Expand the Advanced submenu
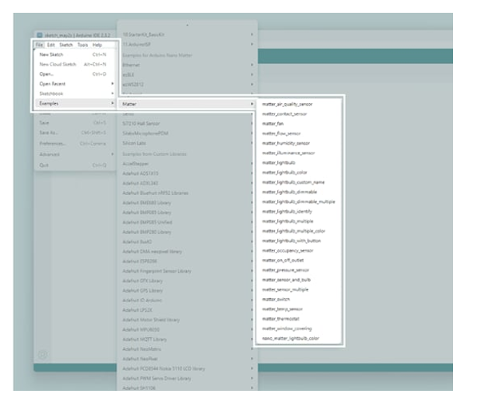Image resolution: width=477 pixels, height=402 pixels. click(x=75, y=154)
